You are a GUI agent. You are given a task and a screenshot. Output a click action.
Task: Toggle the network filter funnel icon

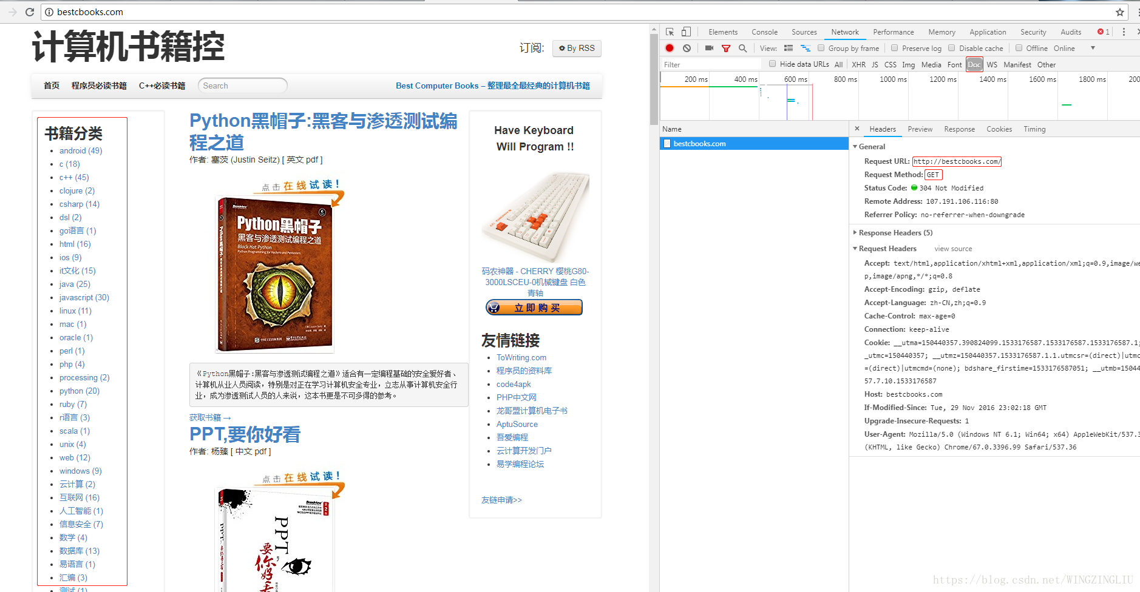[x=726, y=48]
